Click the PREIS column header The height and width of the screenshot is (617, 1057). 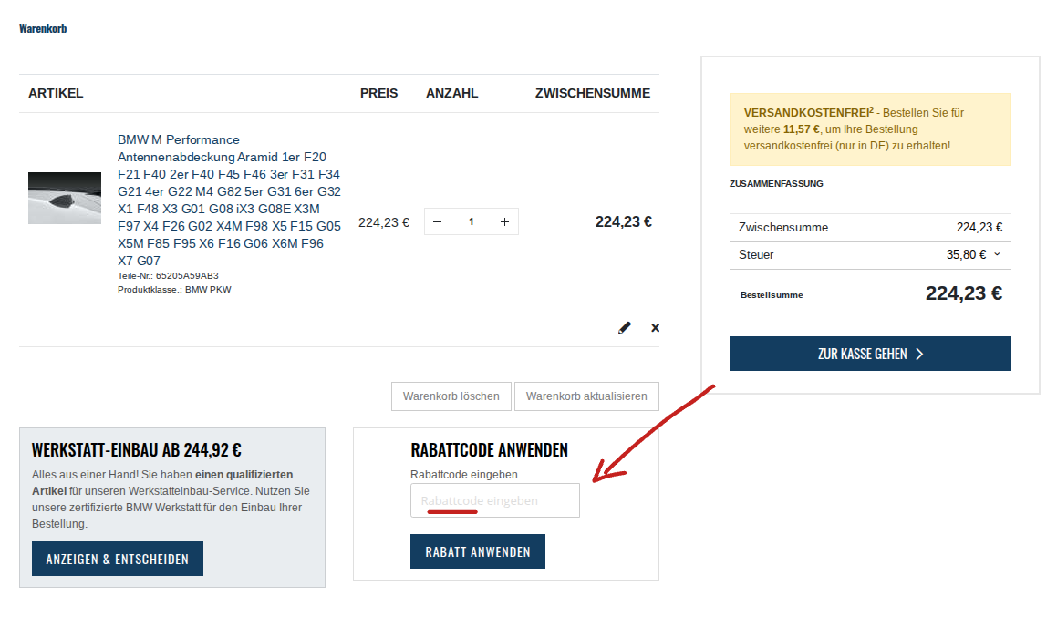(378, 94)
